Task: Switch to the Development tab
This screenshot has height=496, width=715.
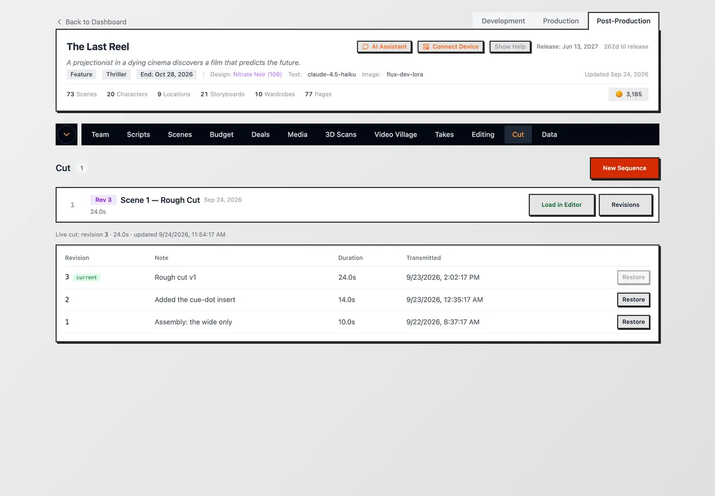Action: (503, 21)
